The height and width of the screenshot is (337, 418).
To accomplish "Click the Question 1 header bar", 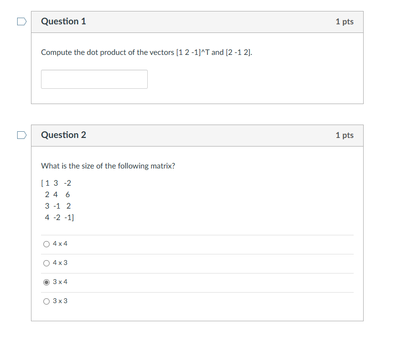I will tap(197, 21).
